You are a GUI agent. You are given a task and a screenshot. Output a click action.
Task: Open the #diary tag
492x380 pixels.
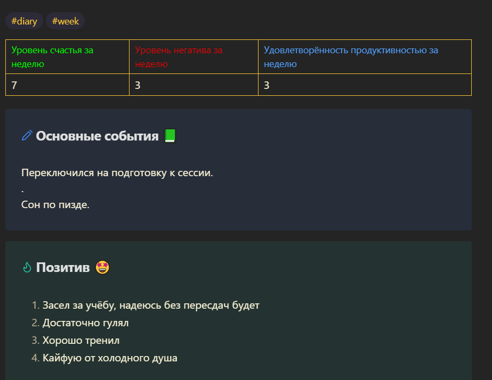pos(24,21)
